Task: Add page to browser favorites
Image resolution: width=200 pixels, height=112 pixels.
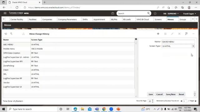Action: [169, 7]
